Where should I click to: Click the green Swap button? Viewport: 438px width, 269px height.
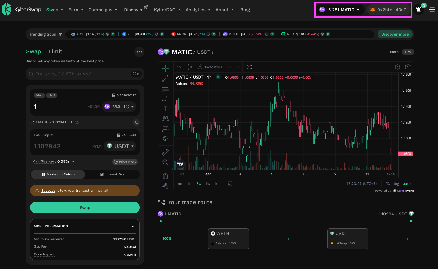[x=85, y=208]
